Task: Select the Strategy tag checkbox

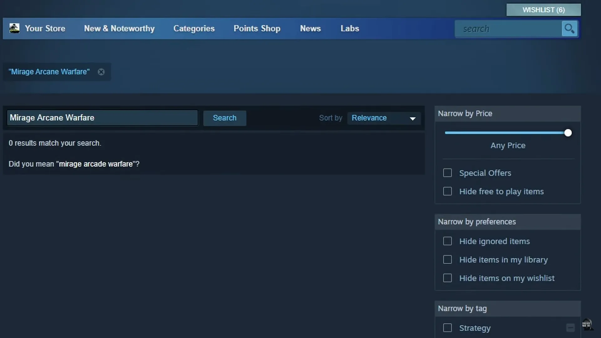Action: pos(447,328)
